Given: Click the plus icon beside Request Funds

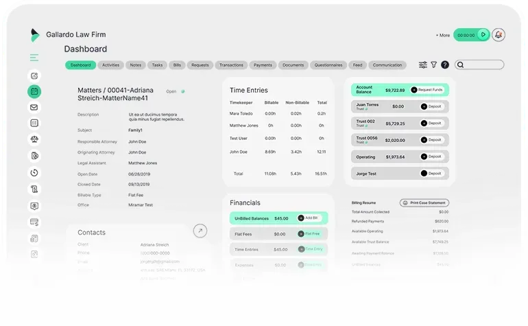Looking at the screenshot, I should (x=414, y=90).
